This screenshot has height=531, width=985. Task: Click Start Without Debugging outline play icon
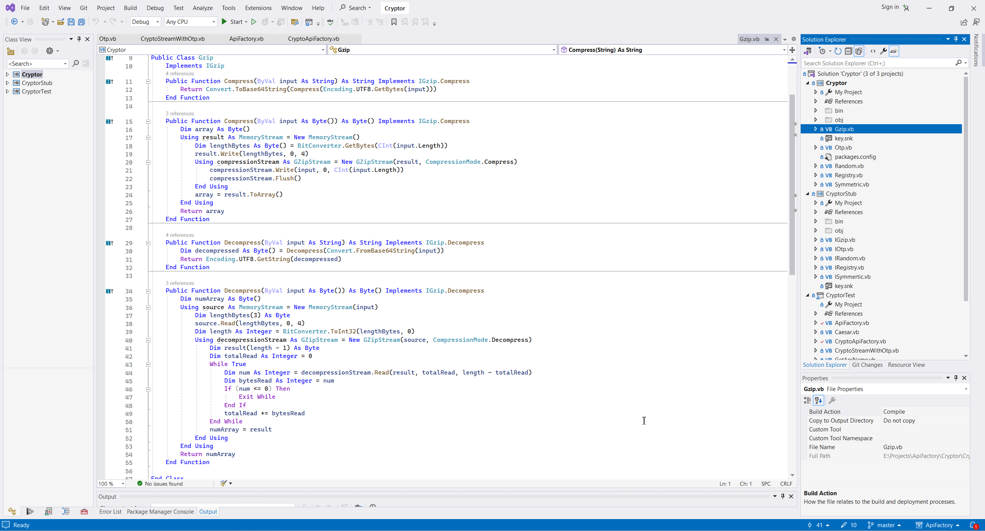tap(254, 22)
